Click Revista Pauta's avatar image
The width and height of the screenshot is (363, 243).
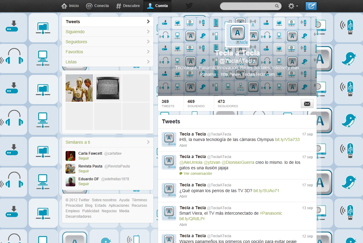click(70, 168)
